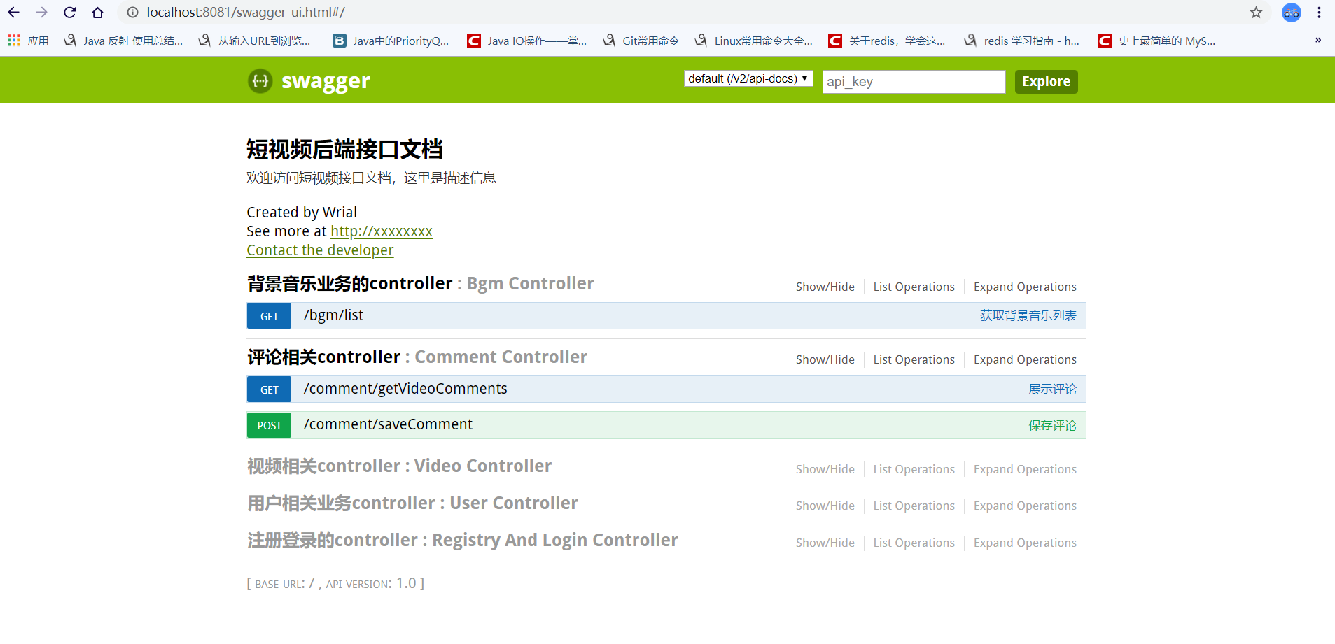The width and height of the screenshot is (1335, 644).
Task: Click Show/Hide for Registry And Login Controller
Action: click(825, 543)
